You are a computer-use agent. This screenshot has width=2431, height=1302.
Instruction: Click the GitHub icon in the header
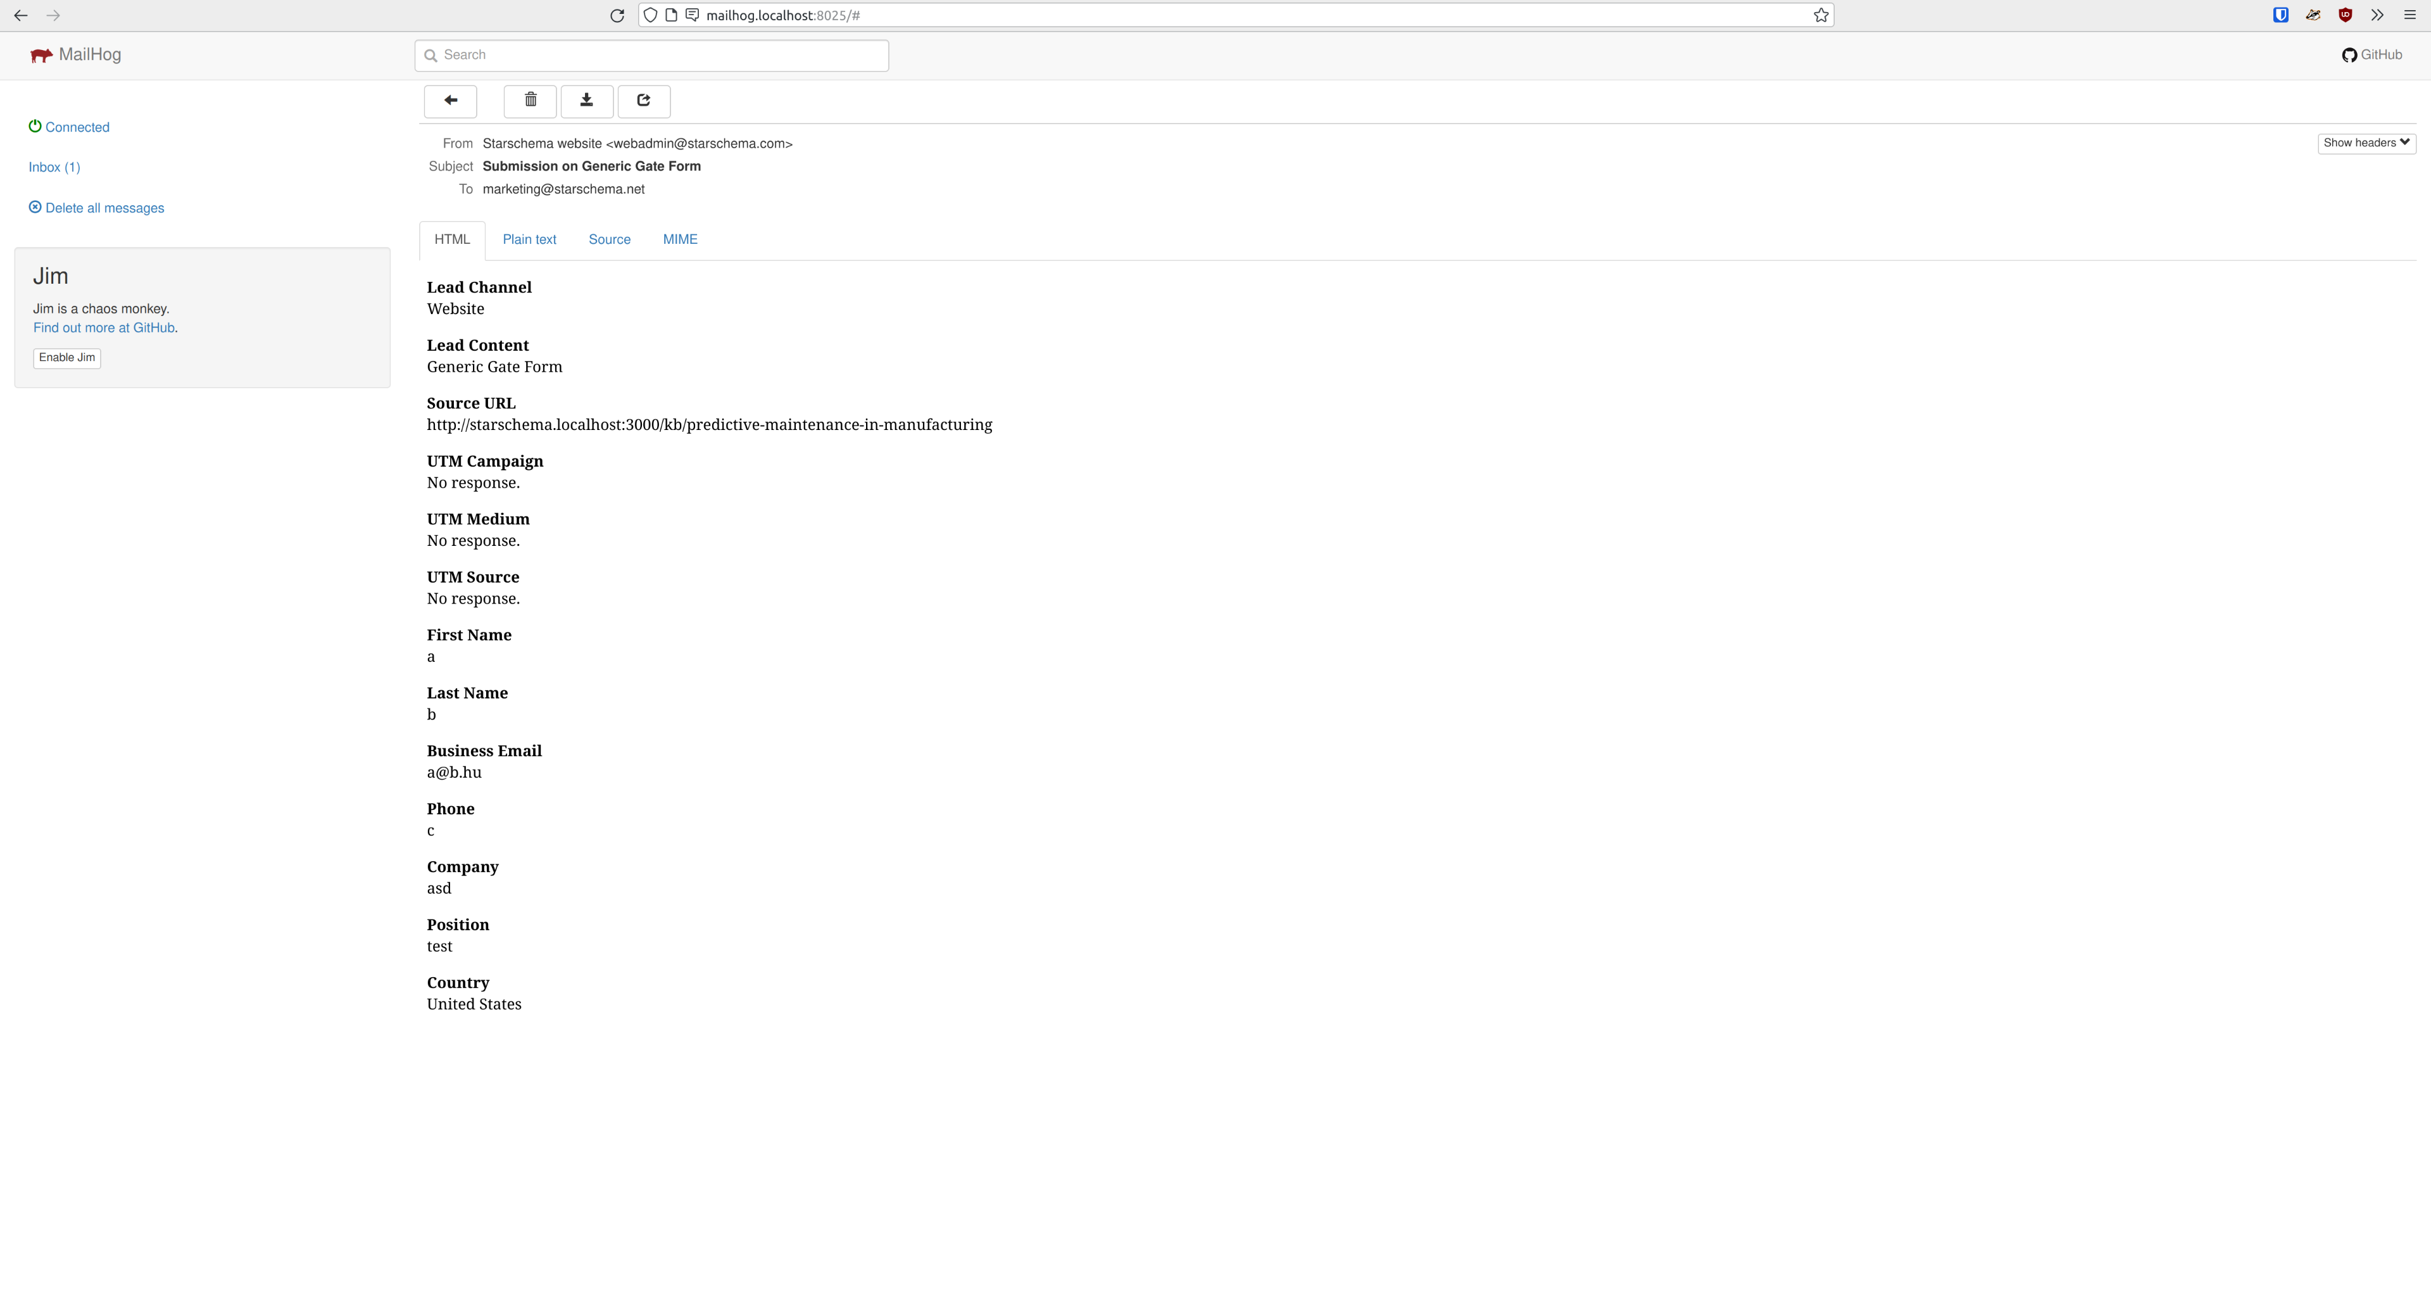coord(2351,54)
